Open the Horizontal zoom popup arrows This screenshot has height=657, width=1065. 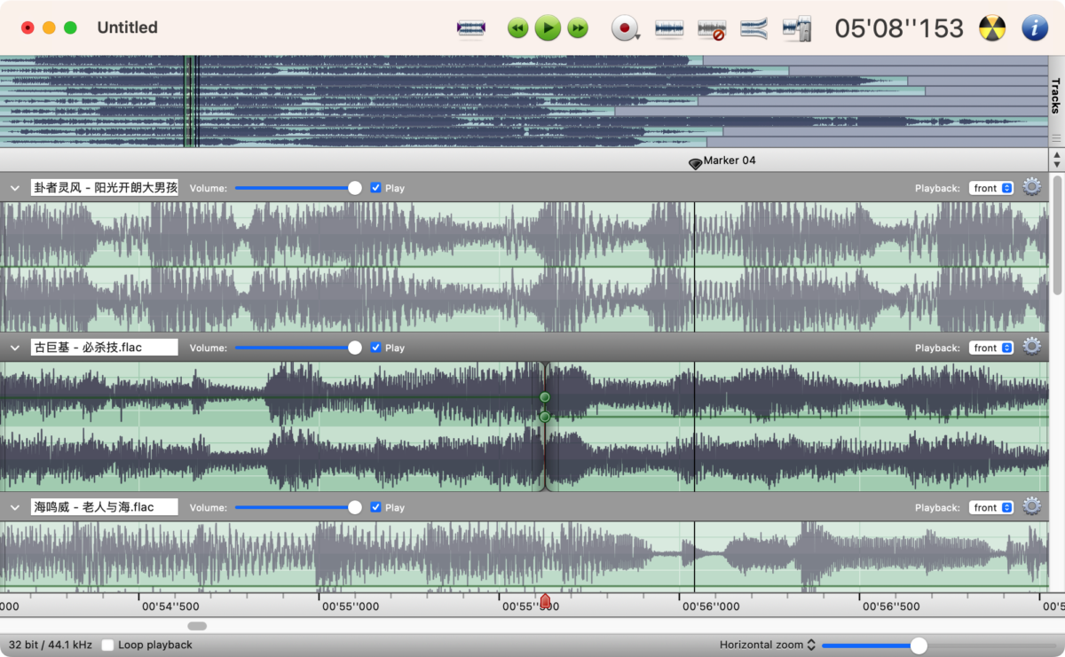(x=811, y=645)
